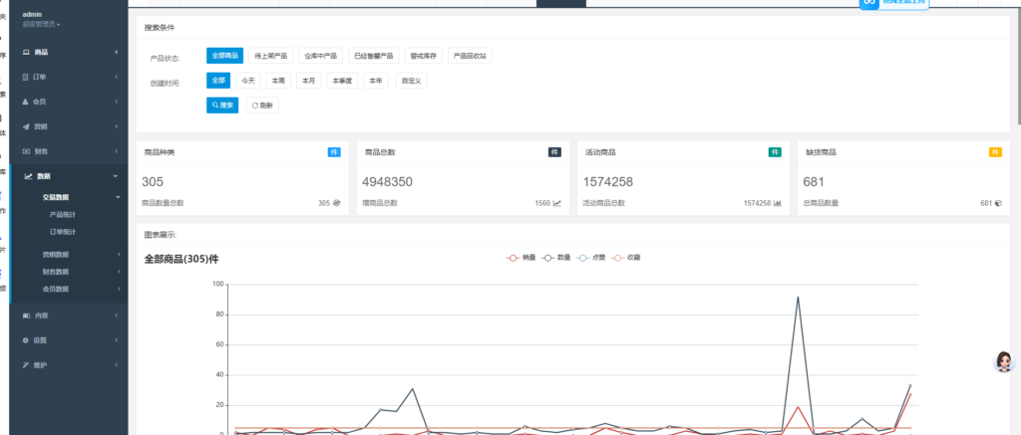Expand the 营销数据 submenu chevron
This screenshot has width=1021, height=435.
click(120, 254)
